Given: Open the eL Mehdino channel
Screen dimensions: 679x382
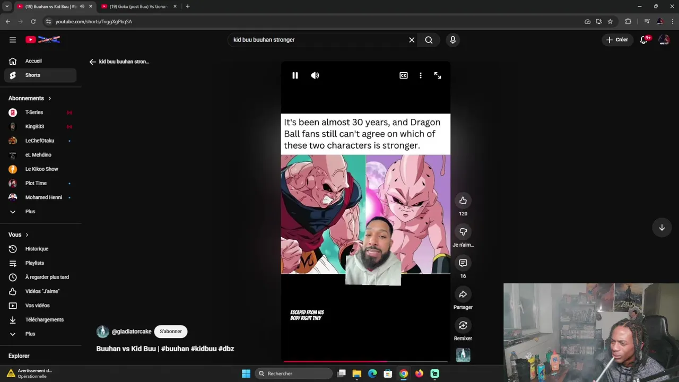Looking at the screenshot, I should [40, 155].
